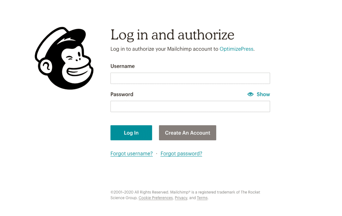
Task: Open Cookie Preferences in the footer
Action: pyautogui.click(x=156, y=198)
